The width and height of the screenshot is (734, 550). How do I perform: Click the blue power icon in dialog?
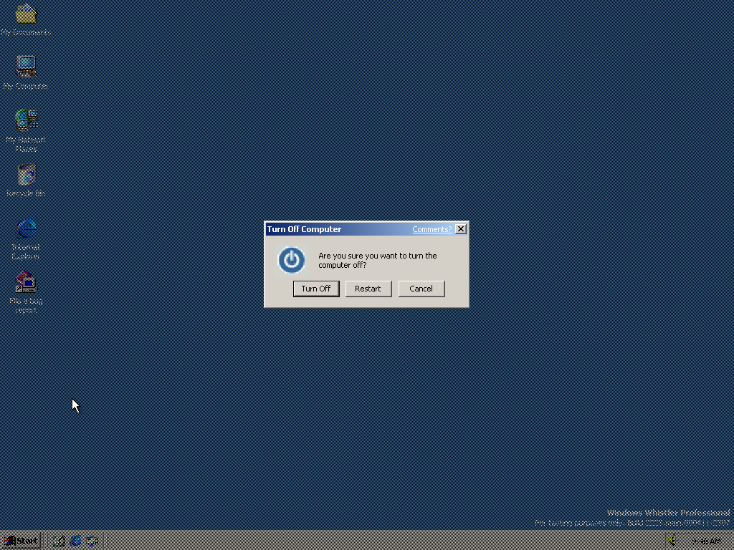click(x=292, y=260)
